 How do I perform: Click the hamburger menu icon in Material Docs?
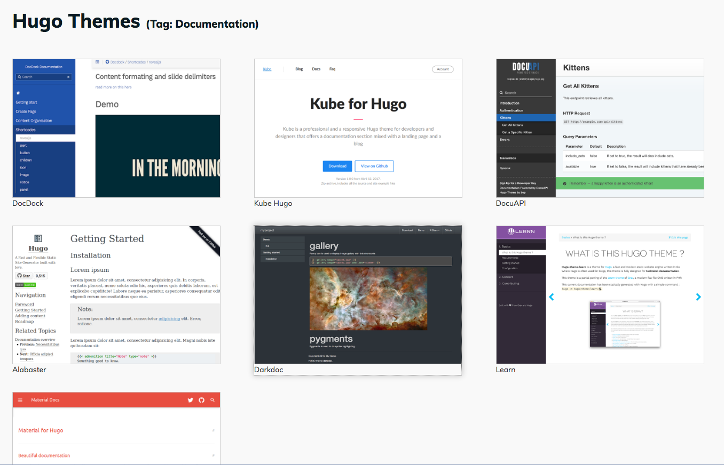tap(20, 400)
